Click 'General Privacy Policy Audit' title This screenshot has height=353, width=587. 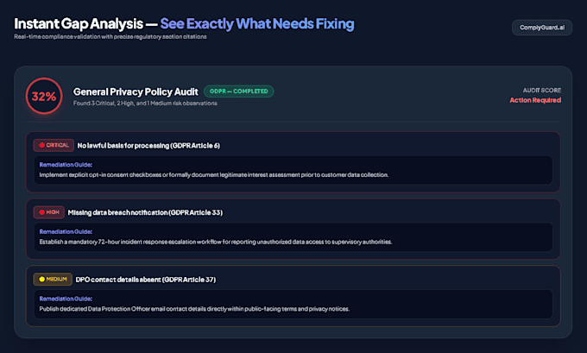click(x=136, y=91)
